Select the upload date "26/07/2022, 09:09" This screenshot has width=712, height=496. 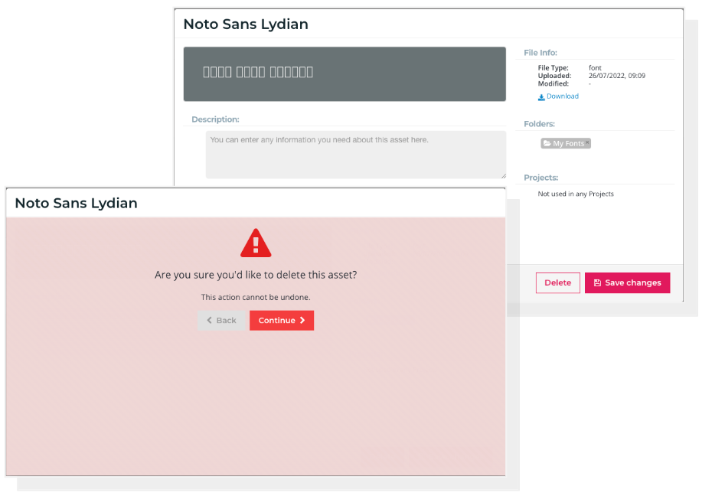tap(616, 76)
